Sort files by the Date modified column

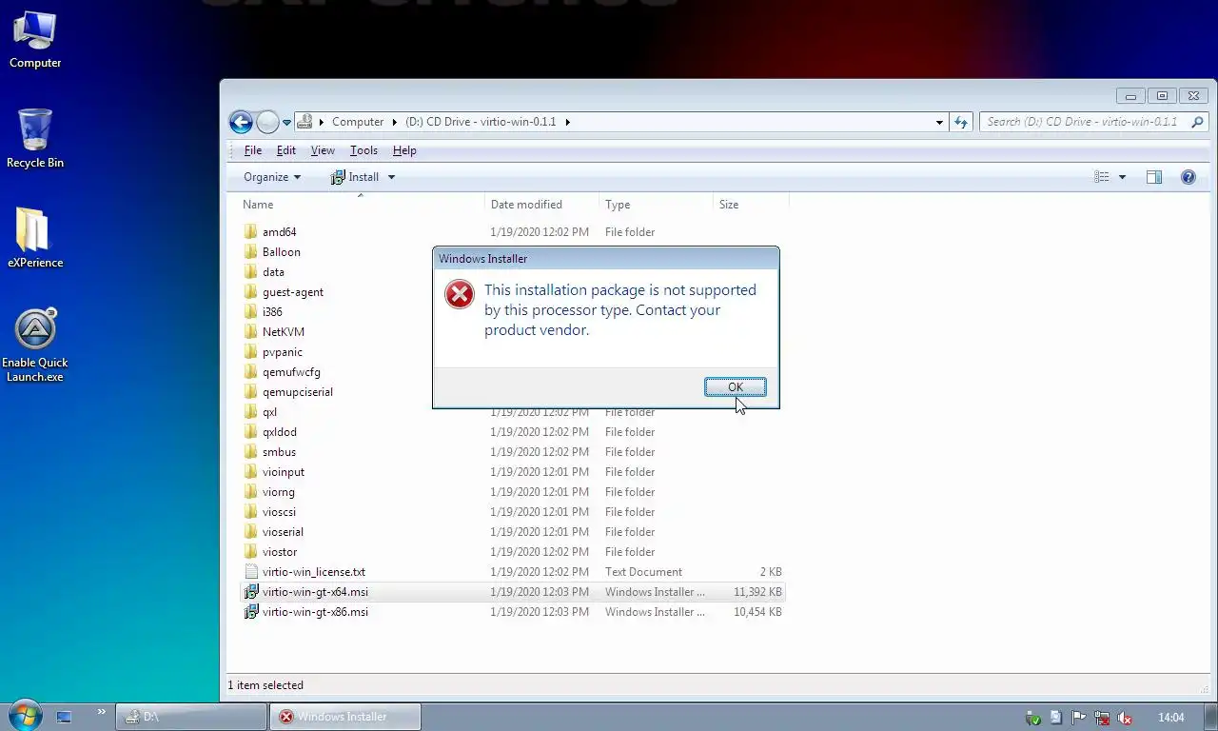click(526, 205)
